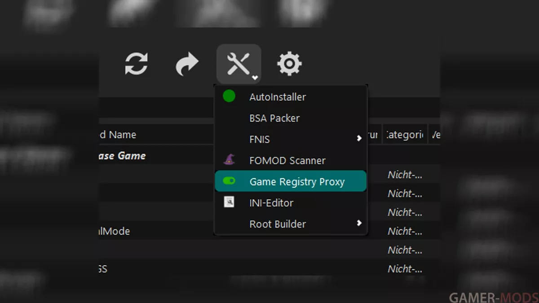This screenshot has height=303, width=539.
Task: Expand the Root Builder submenu arrow
Action: click(x=359, y=223)
